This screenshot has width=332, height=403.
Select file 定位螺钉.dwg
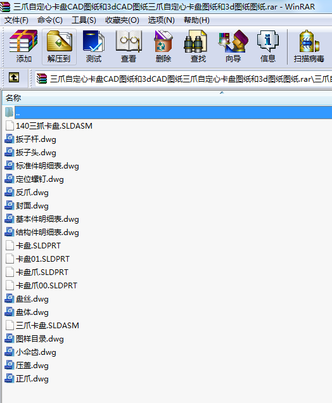coord(39,179)
